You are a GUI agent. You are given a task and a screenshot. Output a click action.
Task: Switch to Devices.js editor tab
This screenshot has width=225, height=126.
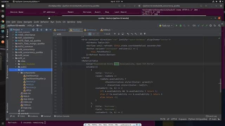61,30
